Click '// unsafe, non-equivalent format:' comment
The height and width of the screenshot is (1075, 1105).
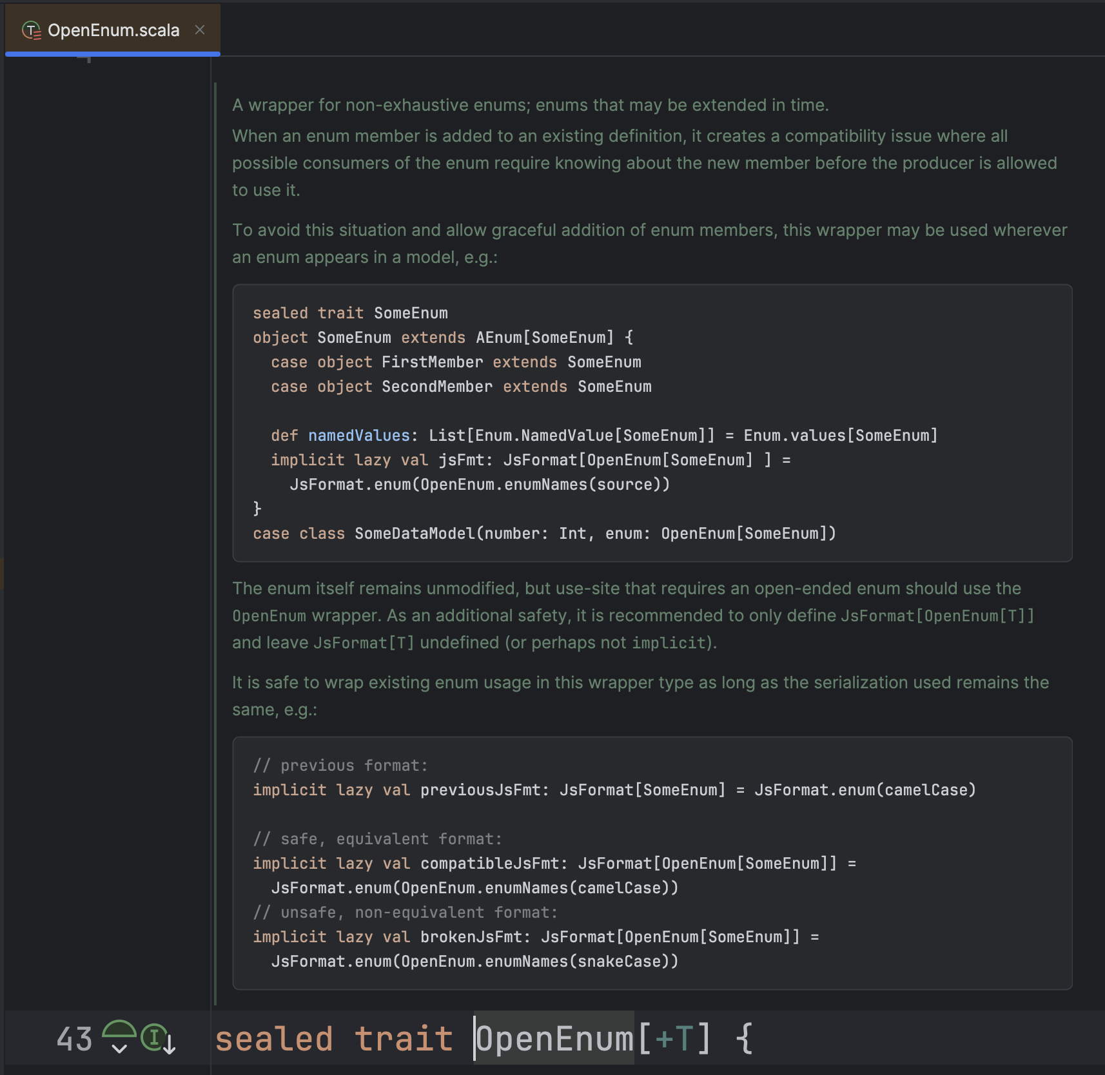pos(405,913)
